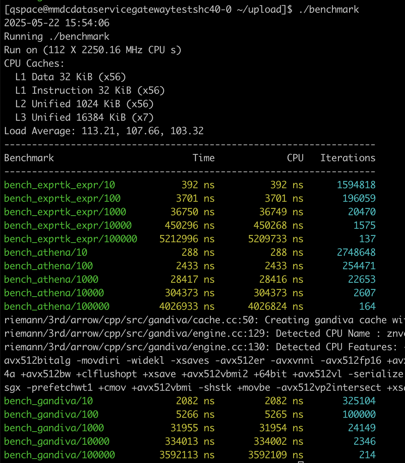
Task: Click the iterations value 2607
Action: click(365, 293)
